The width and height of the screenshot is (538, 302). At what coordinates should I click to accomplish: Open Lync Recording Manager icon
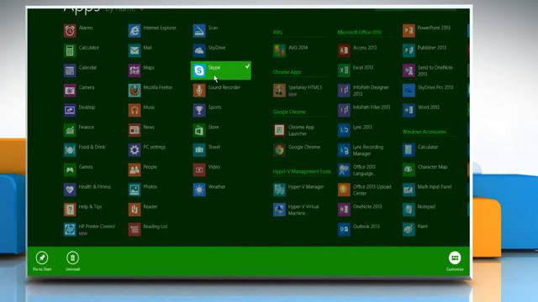[344, 150]
